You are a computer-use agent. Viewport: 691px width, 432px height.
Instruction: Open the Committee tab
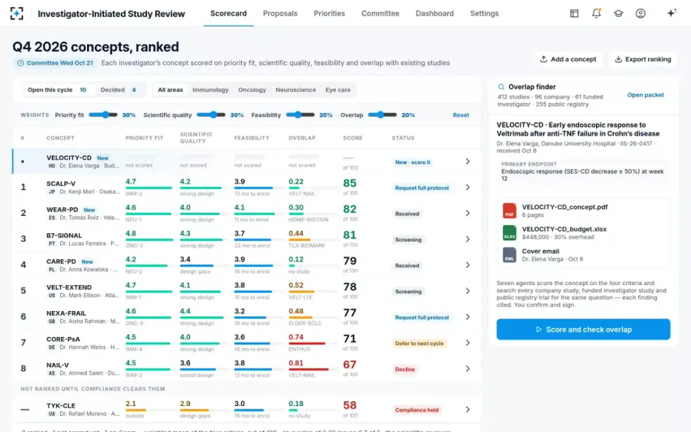[380, 13]
